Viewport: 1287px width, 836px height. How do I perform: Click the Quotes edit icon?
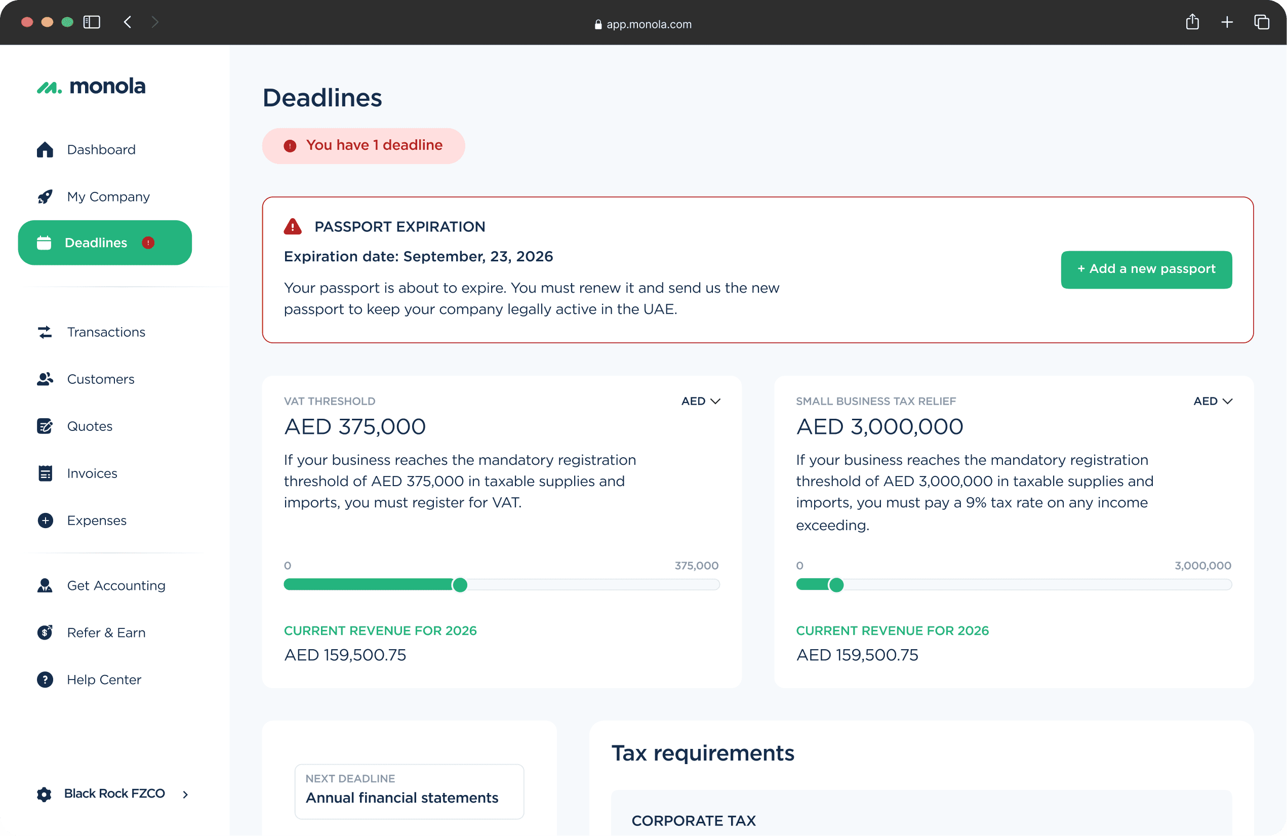[x=45, y=426]
